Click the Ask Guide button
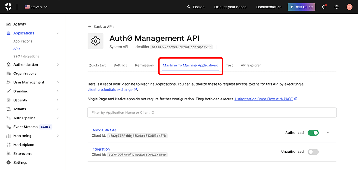Image resolution: width=358 pixels, height=170 pixels. (302, 7)
